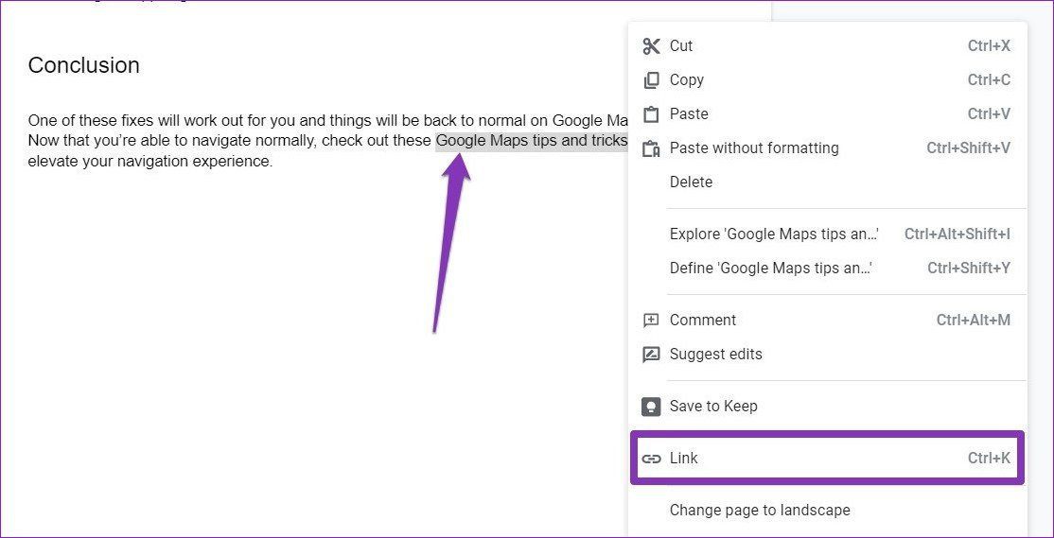Select Paste without formatting

pyautogui.click(x=827, y=148)
